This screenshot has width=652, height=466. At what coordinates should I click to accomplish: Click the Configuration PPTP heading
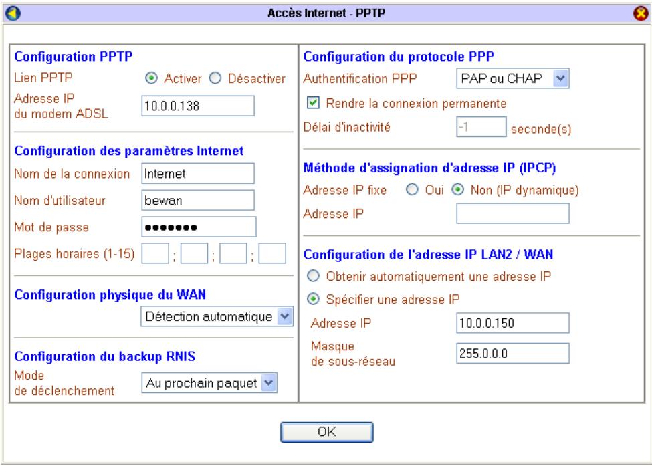[73, 57]
